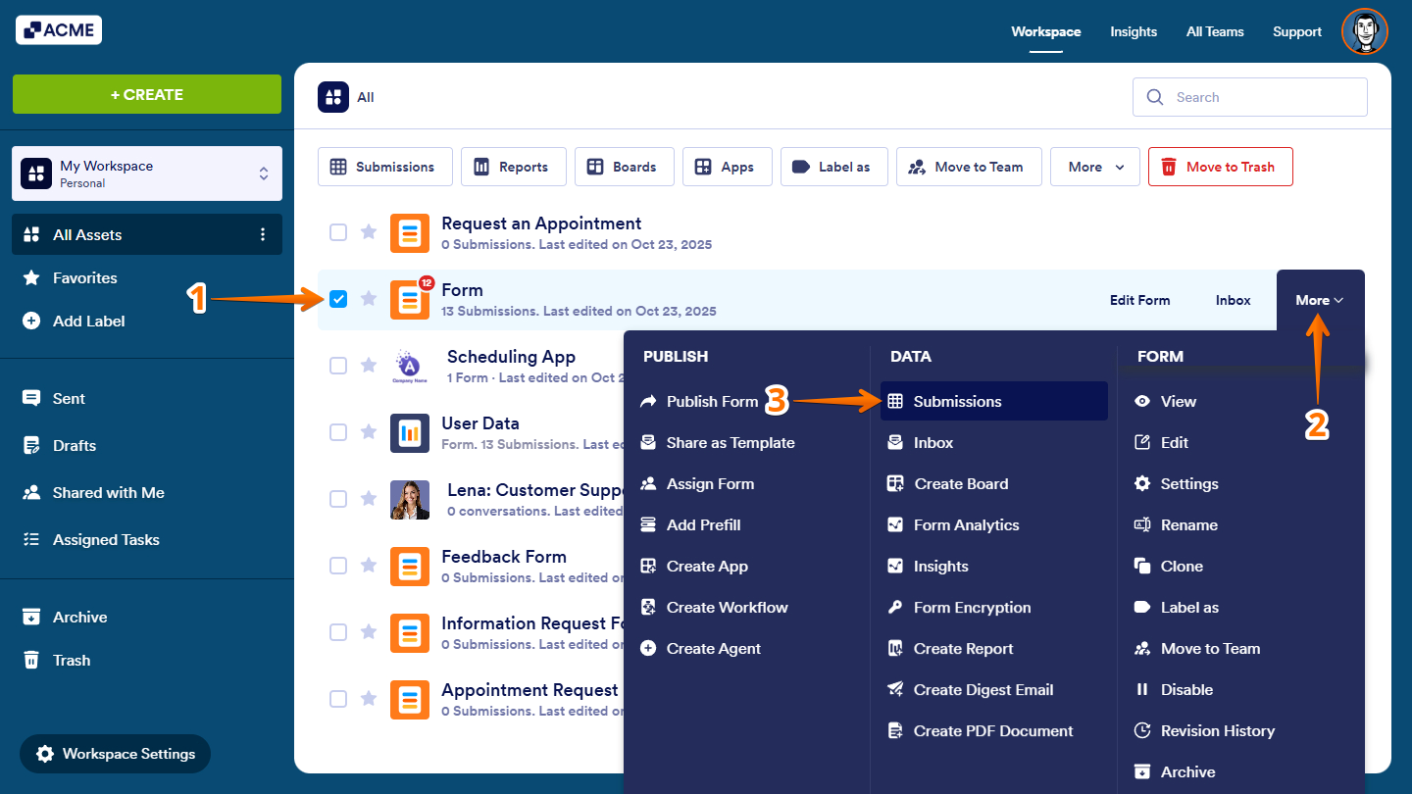Open the toolbar More dropdown
1412x794 pixels.
click(x=1095, y=167)
